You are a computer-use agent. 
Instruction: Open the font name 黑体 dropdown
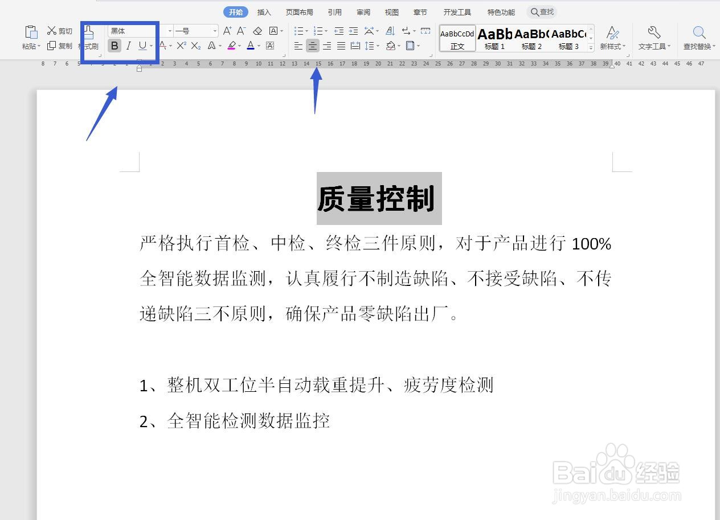click(x=170, y=31)
